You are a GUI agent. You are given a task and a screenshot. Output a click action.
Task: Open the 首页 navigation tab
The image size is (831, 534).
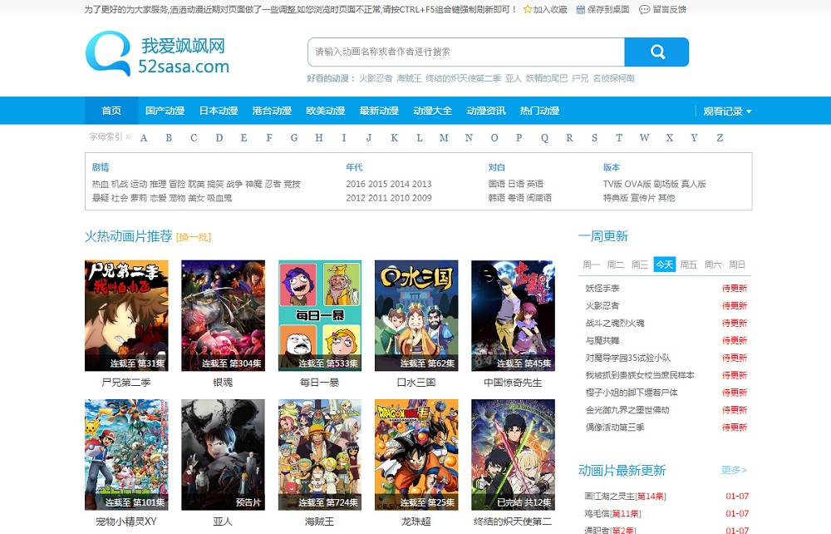111,111
